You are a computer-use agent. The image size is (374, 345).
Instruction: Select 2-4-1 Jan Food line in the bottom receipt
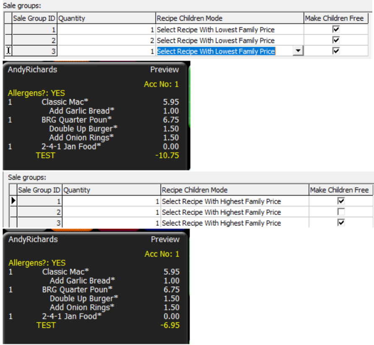tap(71, 316)
